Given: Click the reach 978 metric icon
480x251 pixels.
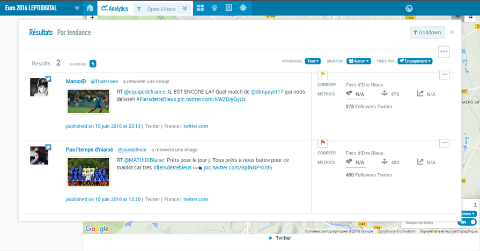Looking at the screenshot, I should pos(385,93).
